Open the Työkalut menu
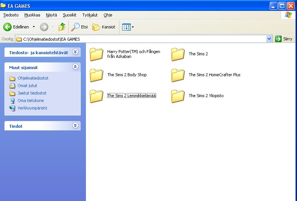Image resolution: width=297 pixels, height=201 pixels. click(x=90, y=15)
